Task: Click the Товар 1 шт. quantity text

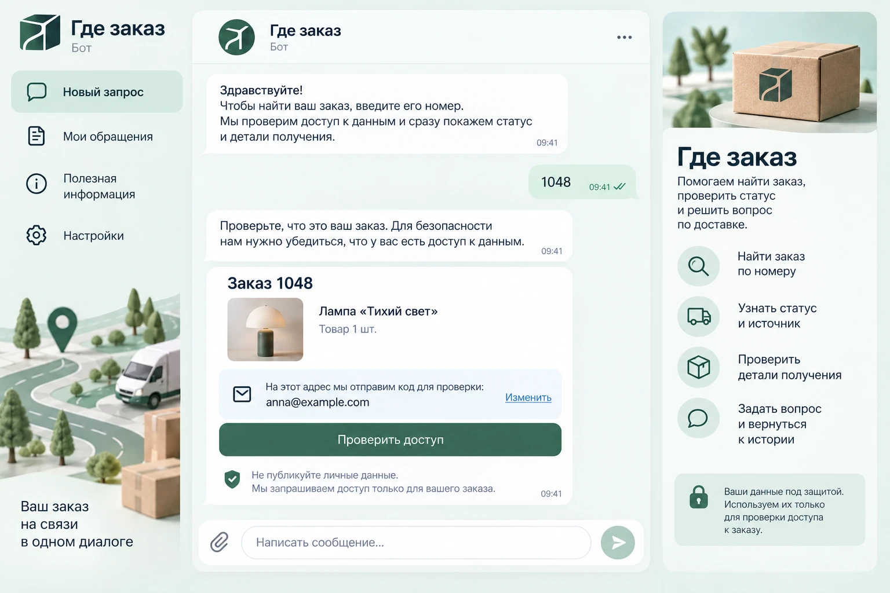Action: coord(348,329)
